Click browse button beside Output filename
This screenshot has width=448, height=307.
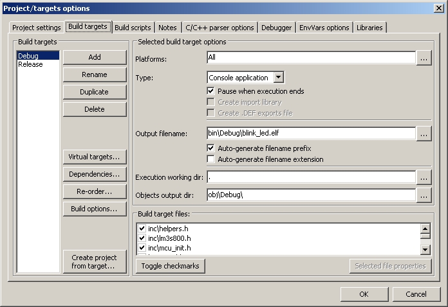point(423,134)
